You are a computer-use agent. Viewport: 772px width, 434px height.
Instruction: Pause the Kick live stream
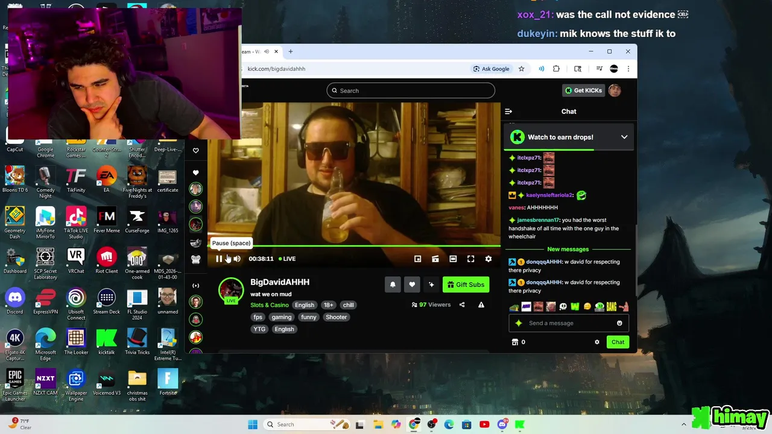click(219, 259)
